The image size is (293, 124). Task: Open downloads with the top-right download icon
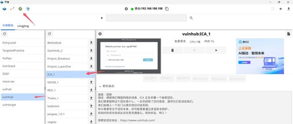pyautogui.click(x=289, y=9)
